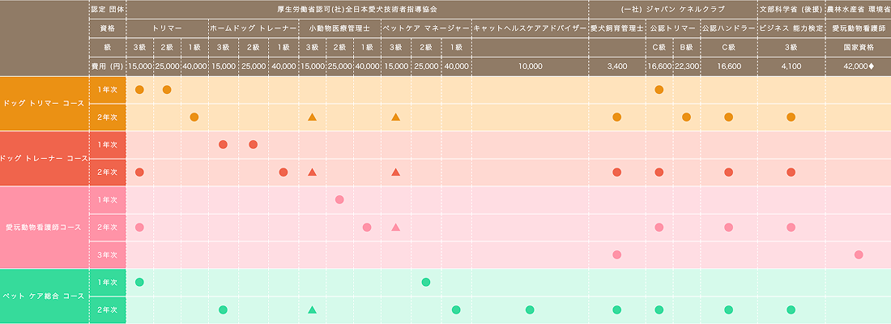Image resolution: width=891 pixels, height=324 pixels.
Task: Click the orange triangle under 小動物医療管理士 3級
Action: (x=312, y=117)
